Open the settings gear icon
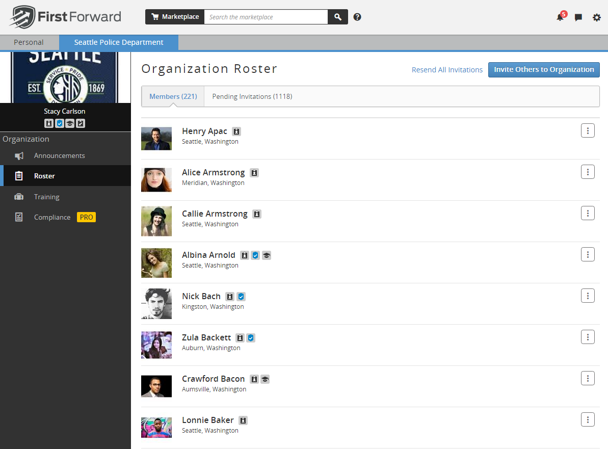 597,17
